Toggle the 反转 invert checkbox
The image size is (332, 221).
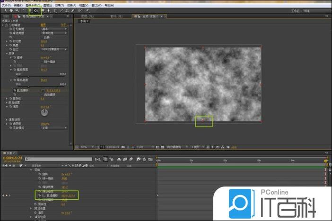(x=42, y=37)
